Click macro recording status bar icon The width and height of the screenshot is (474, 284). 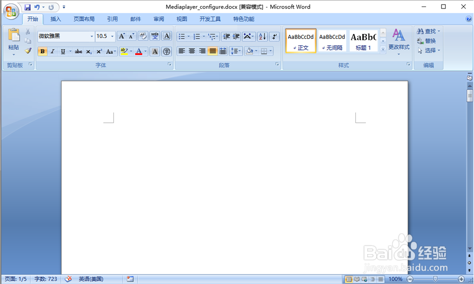coord(130,279)
